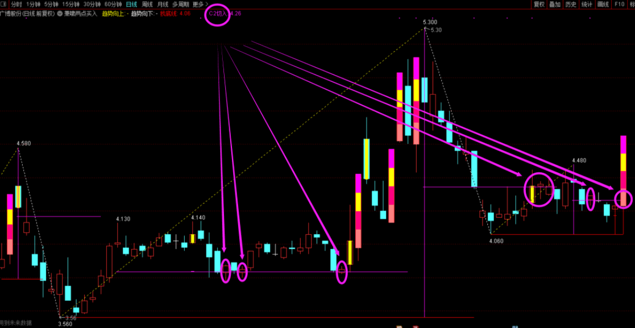Switch to the 月线 monthly chart tab
Image resolution: width=635 pixels, height=328 pixels.
(163, 5)
